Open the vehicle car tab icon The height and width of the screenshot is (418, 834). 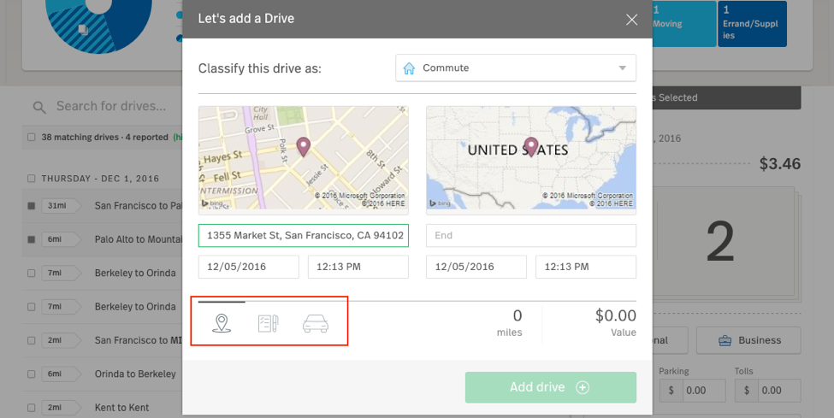point(316,323)
